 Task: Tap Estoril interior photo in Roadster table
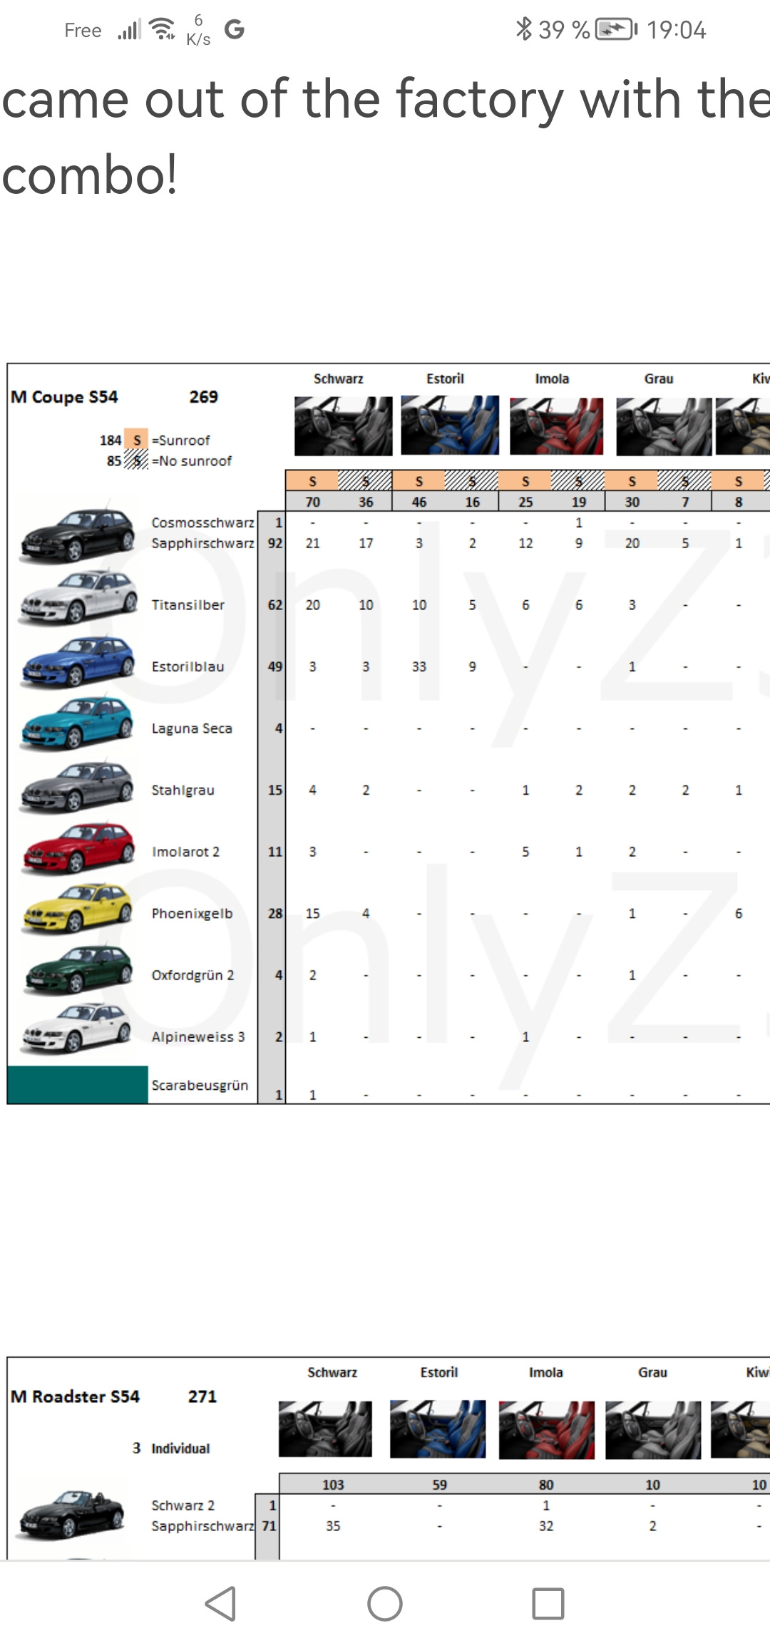click(438, 1428)
